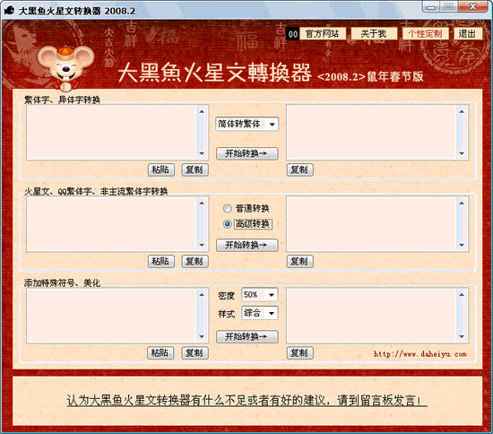493x434 pixels.
Task: Open the 官方网站 official website button
Action: pyautogui.click(x=323, y=33)
